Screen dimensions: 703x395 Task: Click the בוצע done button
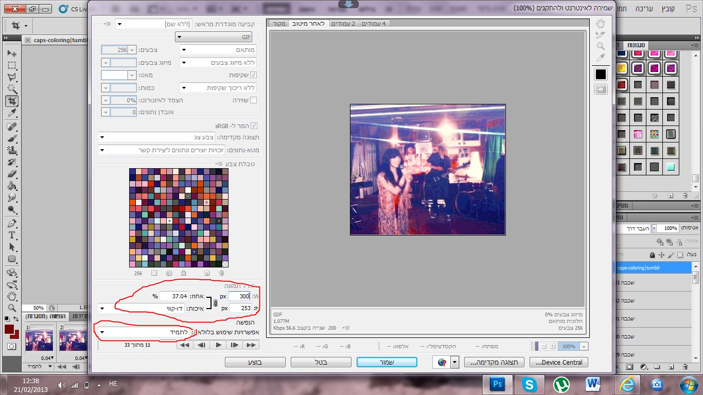(255, 362)
